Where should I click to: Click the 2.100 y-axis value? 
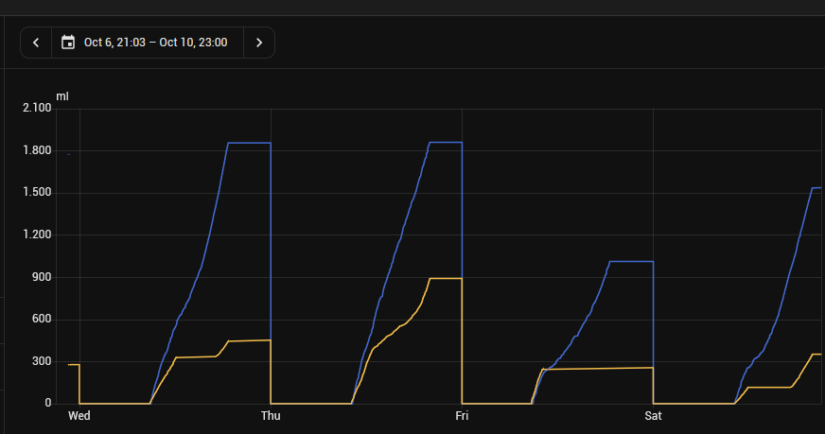(37, 108)
